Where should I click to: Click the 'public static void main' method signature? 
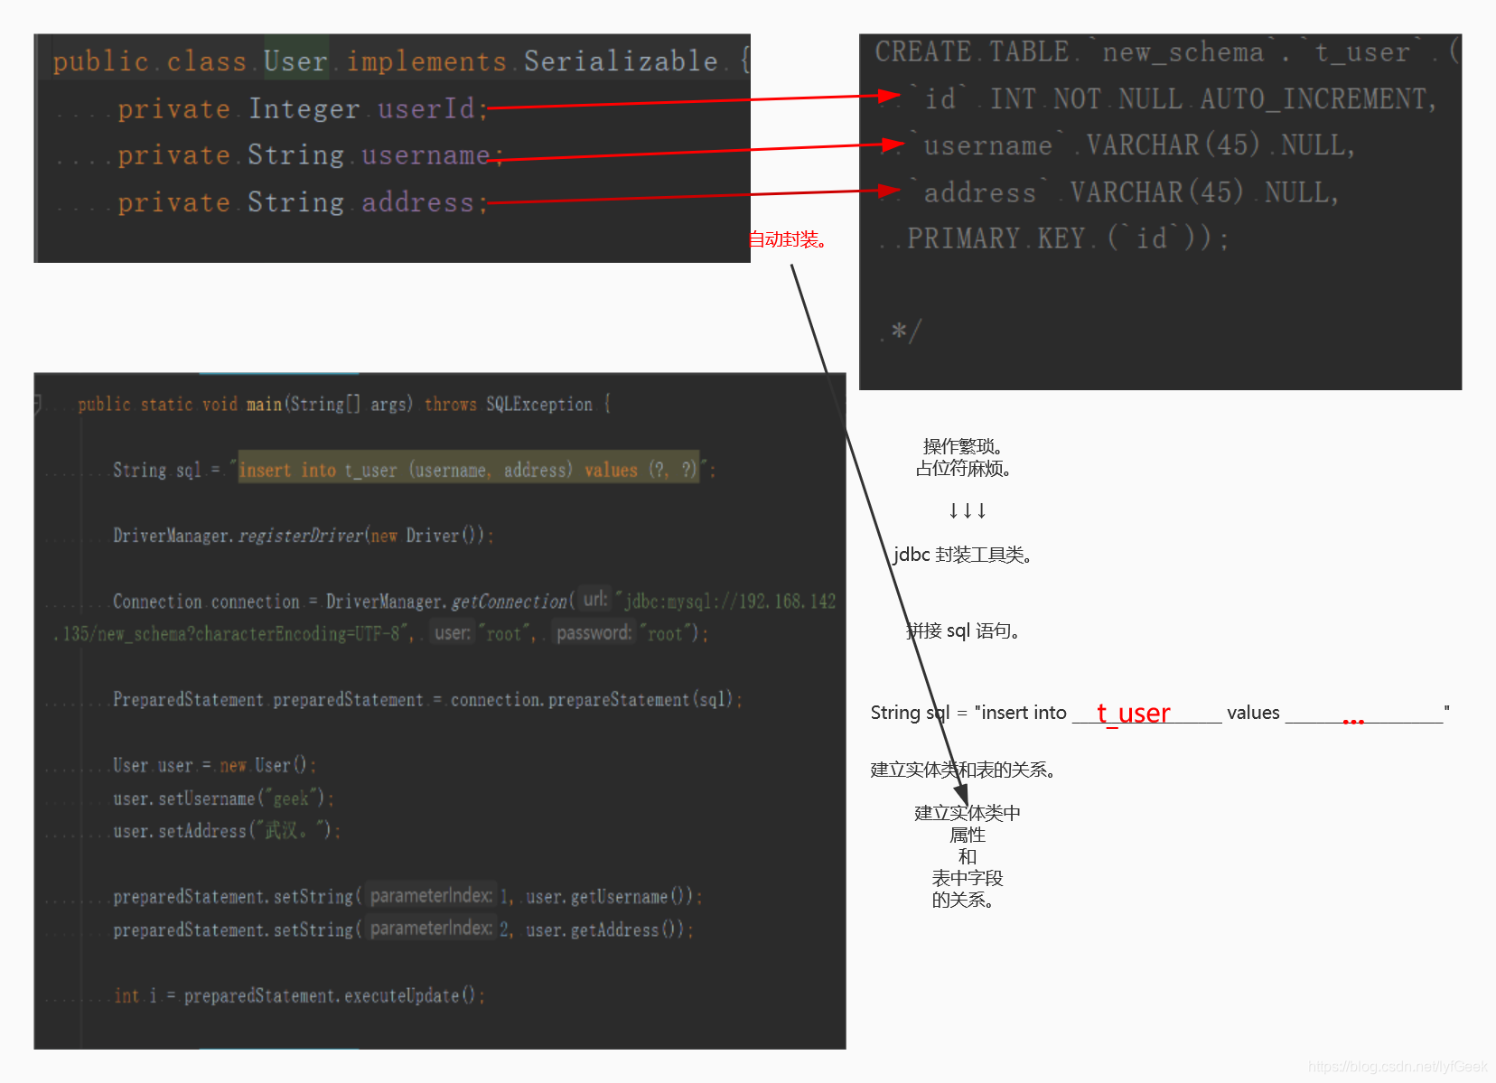click(344, 404)
